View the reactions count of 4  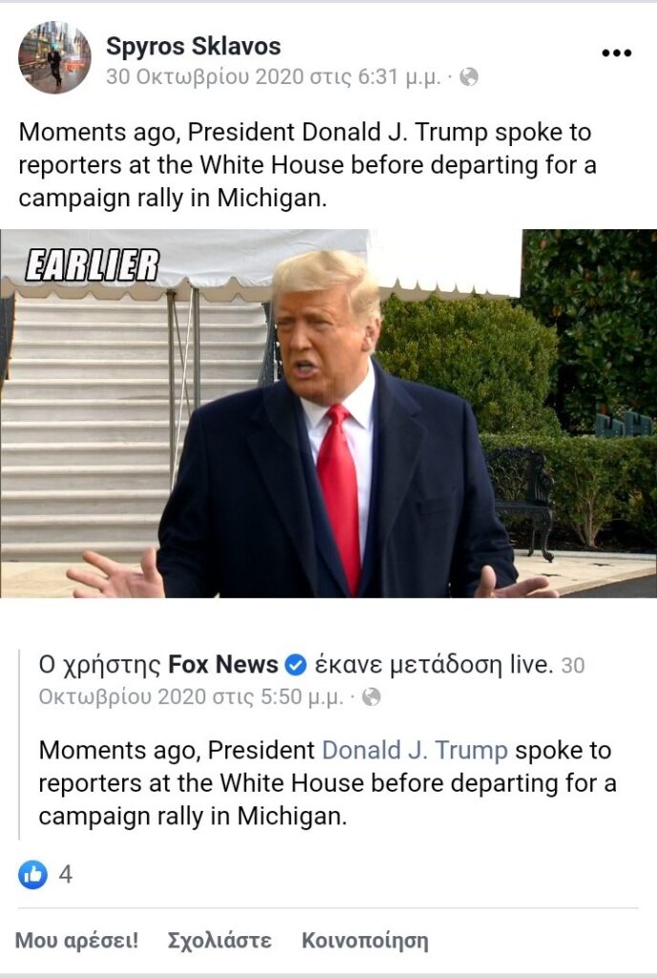point(66,875)
